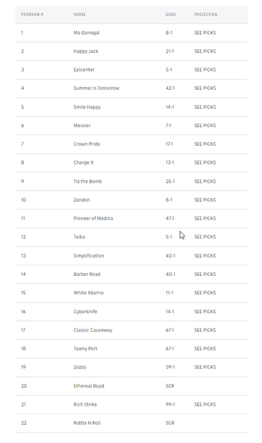Click the Tiz the Bomb horse name
Screen dimensions: 262x443
coord(88,182)
